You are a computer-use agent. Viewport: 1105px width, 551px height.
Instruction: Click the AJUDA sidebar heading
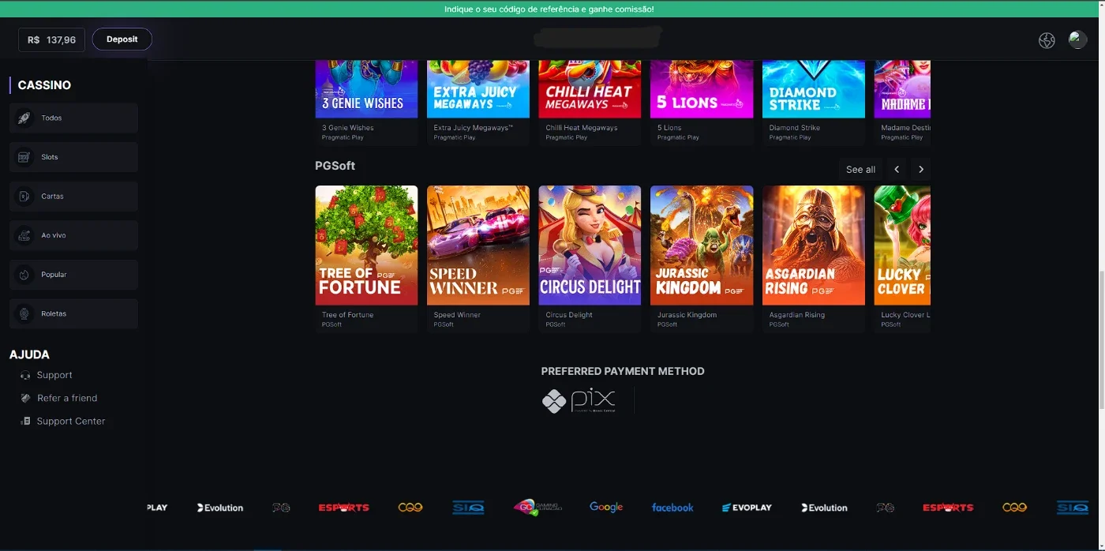[29, 355]
